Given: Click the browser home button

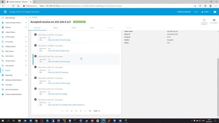Looking at the screenshot, I should pos(18,6).
